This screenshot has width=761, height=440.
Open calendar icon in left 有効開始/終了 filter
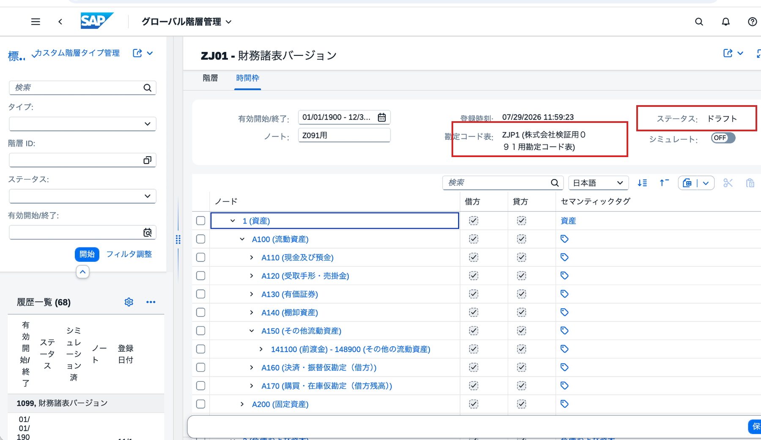[x=147, y=232]
